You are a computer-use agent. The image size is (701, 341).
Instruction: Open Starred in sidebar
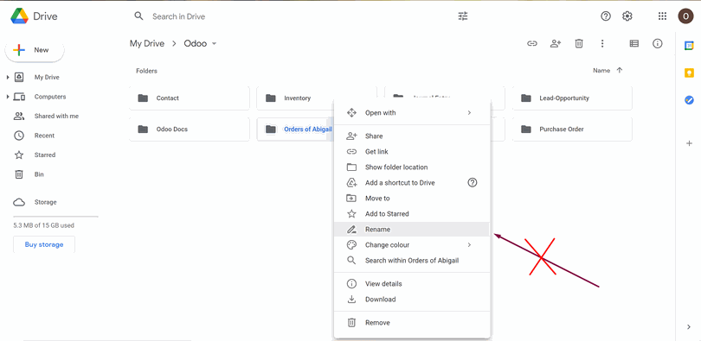[45, 155]
